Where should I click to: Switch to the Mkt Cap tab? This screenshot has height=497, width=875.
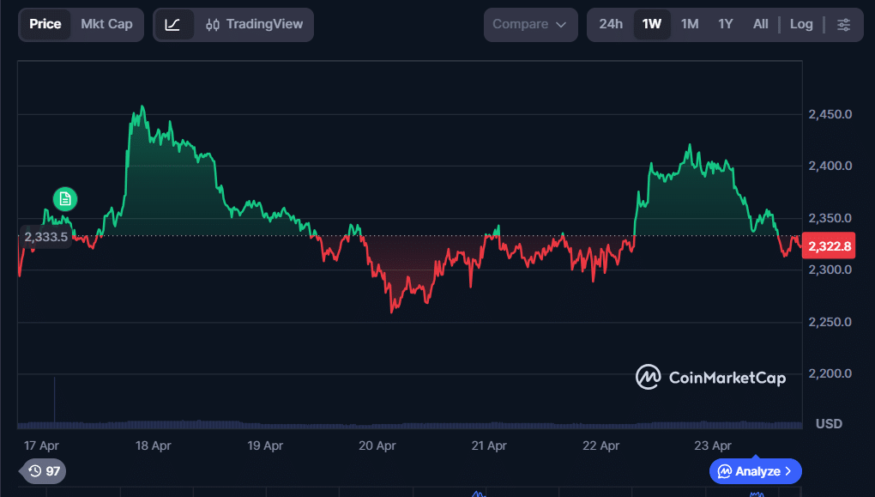[x=106, y=24]
